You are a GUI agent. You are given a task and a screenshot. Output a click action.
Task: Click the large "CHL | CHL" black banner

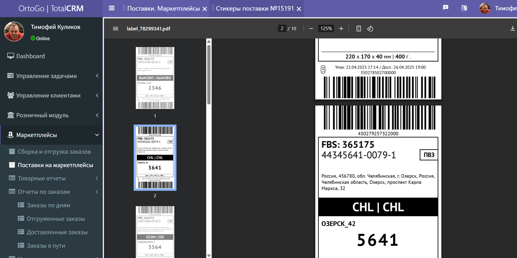(x=378, y=207)
